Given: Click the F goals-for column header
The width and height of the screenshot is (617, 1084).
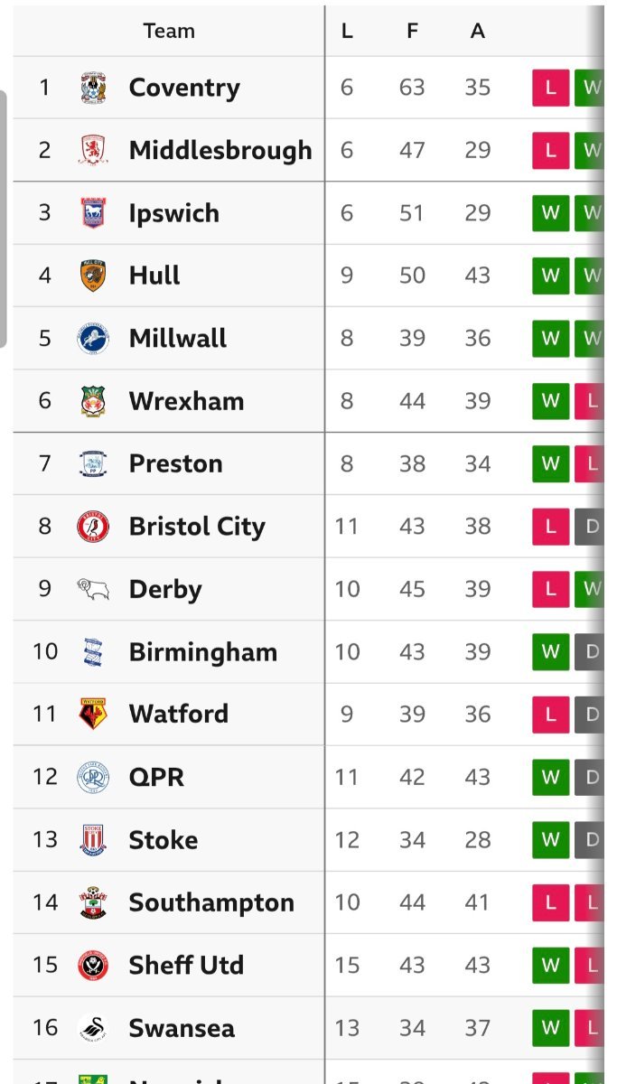Looking at the screenshot, I should click(x=412, y=31).
